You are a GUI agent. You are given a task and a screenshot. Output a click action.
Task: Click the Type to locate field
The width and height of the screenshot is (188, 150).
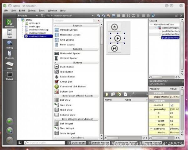click(44, 142)
